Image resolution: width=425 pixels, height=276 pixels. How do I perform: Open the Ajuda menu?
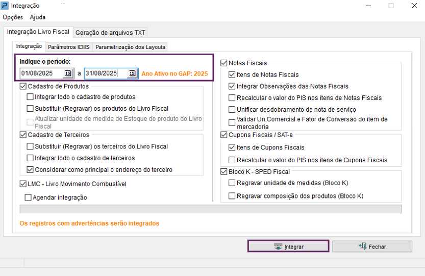(x=38, y=17)
